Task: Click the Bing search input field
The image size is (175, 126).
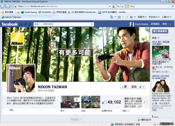Action: coord(150,6)
